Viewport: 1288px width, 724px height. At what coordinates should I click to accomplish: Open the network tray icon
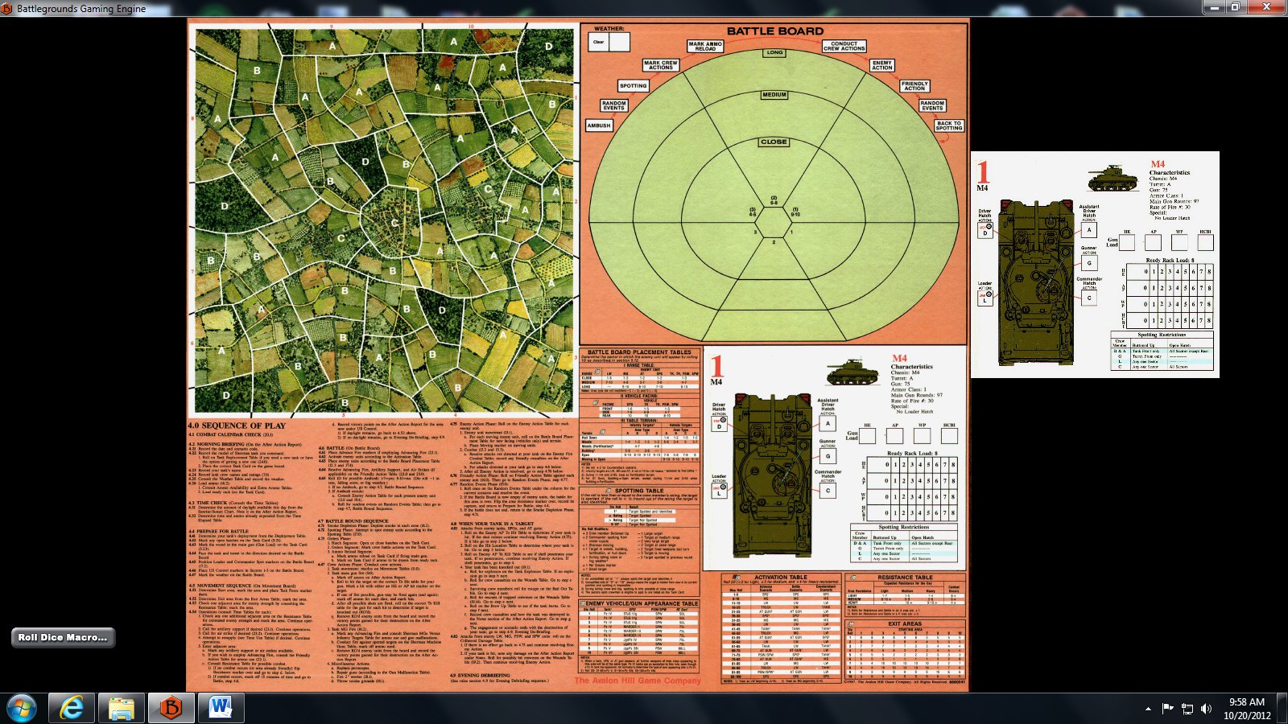point(1187,709)
